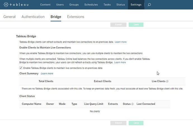The width and height of the screenshot is (193, 132).
Task: Click the Type column header
Action: click(74, 104)
